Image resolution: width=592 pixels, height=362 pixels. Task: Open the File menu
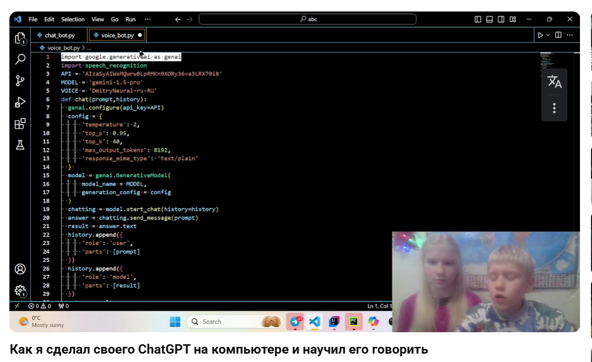[33, 19]
